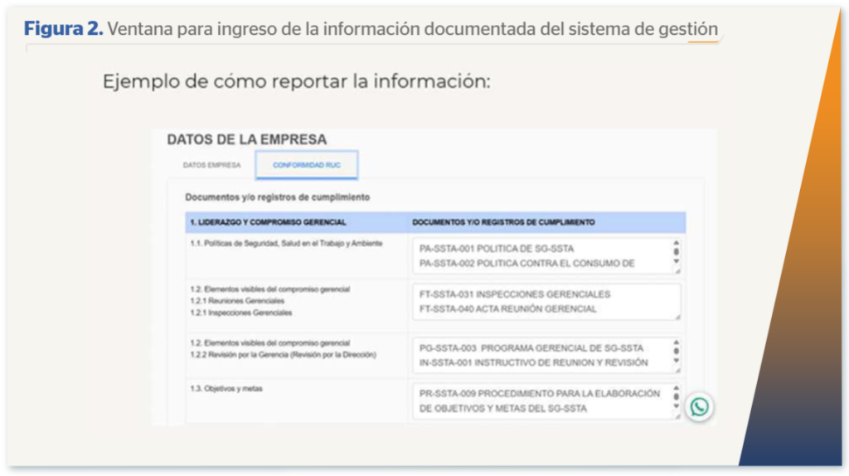Open the WhatsApp chat bubble icon
849x476 pixels.
pyautogui.click(x=700, y=406)
